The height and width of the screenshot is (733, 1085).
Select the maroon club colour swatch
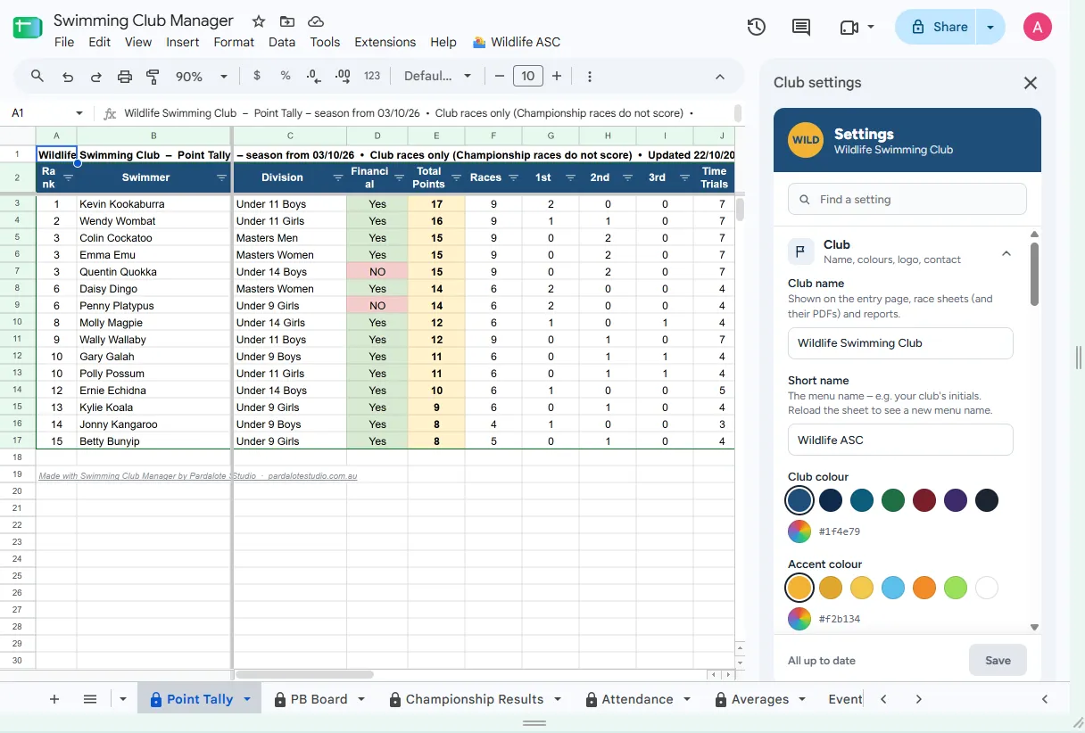click(924, 500)
